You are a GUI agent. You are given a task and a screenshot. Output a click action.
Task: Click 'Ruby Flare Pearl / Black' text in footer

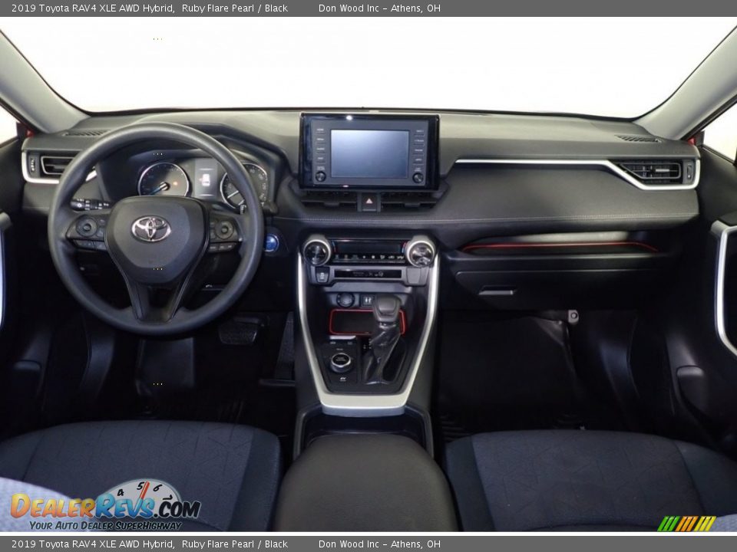click(x=234, y=544)
